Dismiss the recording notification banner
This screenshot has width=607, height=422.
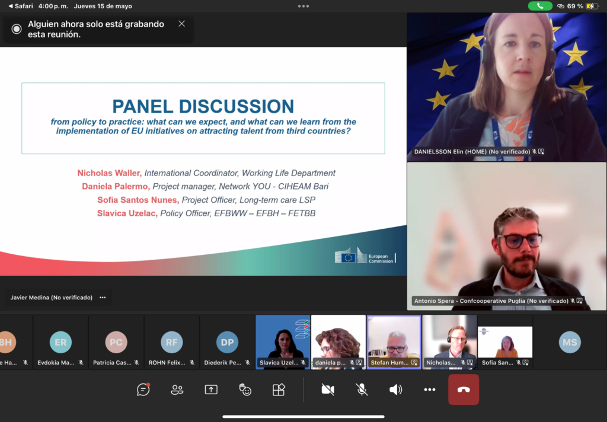point(181,24)
